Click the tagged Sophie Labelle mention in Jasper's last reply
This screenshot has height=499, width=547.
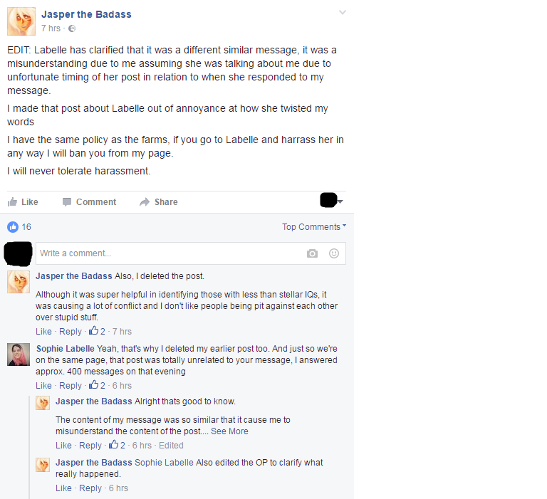tap(164, 463)
